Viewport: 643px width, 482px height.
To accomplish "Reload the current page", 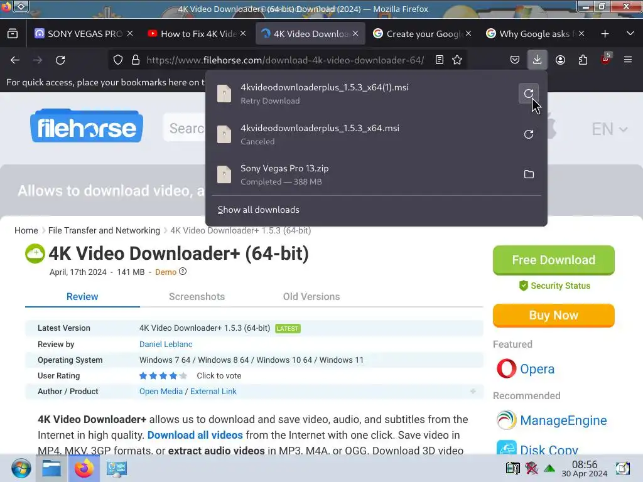I will [60, 60].
